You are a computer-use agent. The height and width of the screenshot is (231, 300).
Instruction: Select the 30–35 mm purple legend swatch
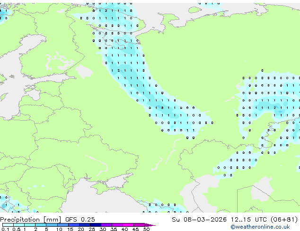106,225
